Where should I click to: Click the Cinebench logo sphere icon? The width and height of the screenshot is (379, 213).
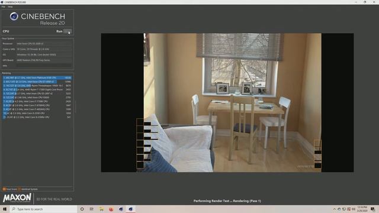click(x=14, y=17)
